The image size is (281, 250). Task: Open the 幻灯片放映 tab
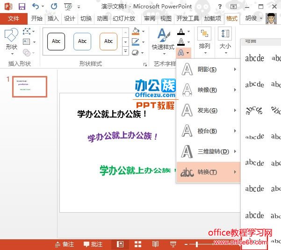[124, 18]
